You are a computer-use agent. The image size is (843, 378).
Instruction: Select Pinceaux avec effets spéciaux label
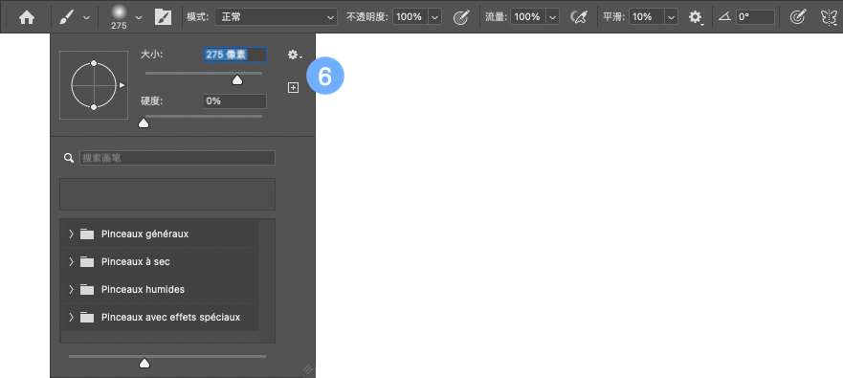click(x=171, y=318)
